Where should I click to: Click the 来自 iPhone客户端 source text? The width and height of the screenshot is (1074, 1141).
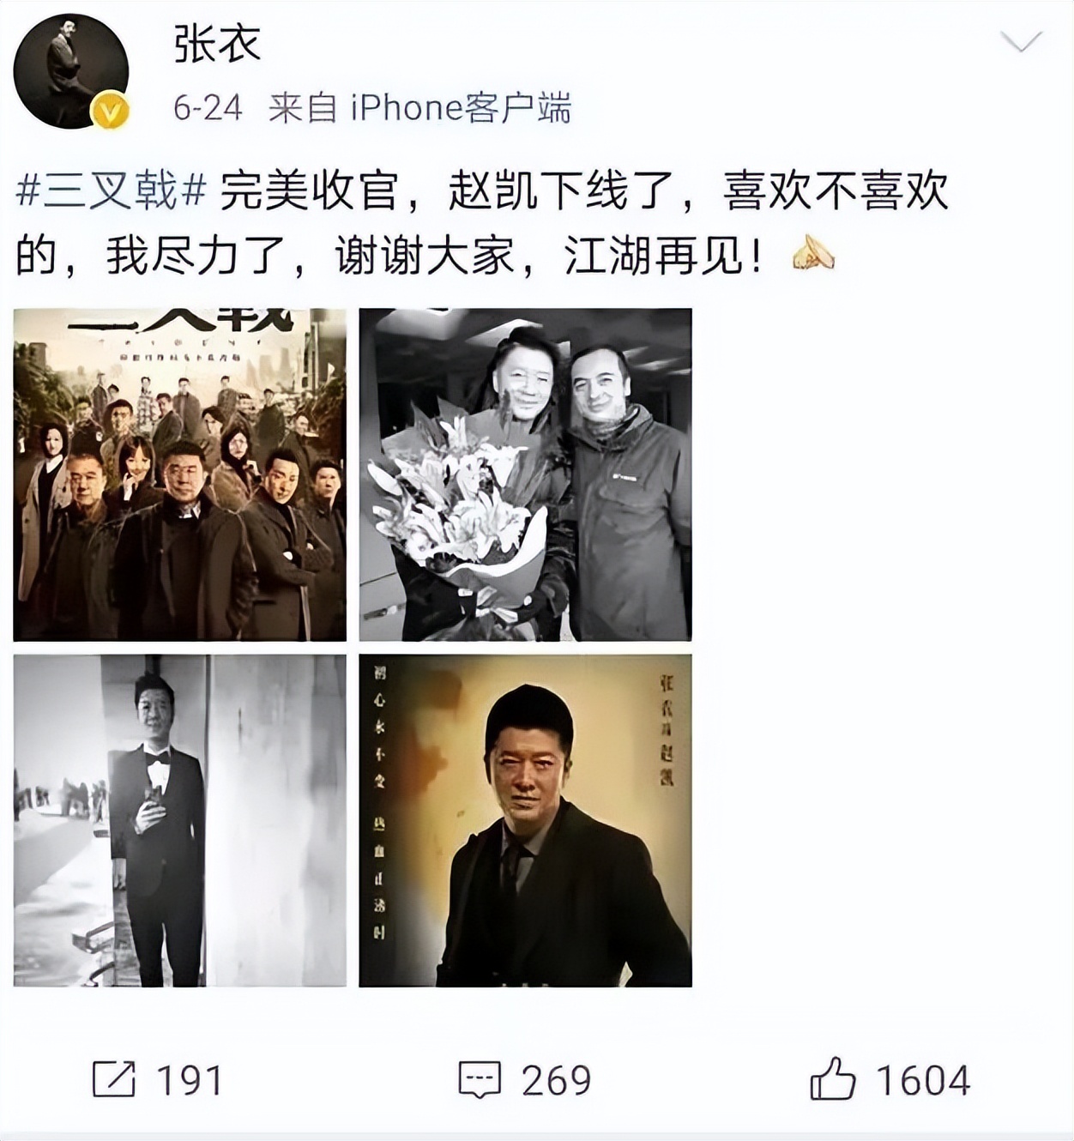[x=420, y=108]
